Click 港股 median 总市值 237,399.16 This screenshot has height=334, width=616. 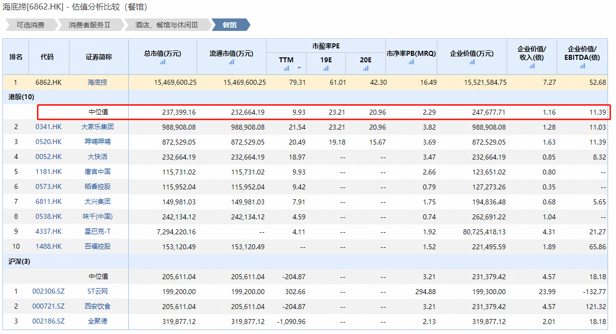tap(179, 112)
